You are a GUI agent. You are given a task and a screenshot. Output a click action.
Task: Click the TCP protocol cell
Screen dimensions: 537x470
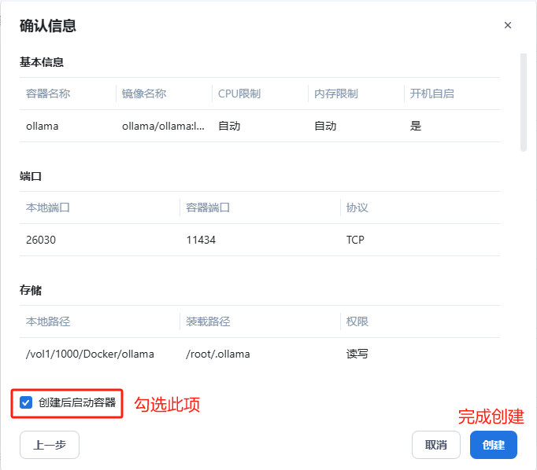355,240
